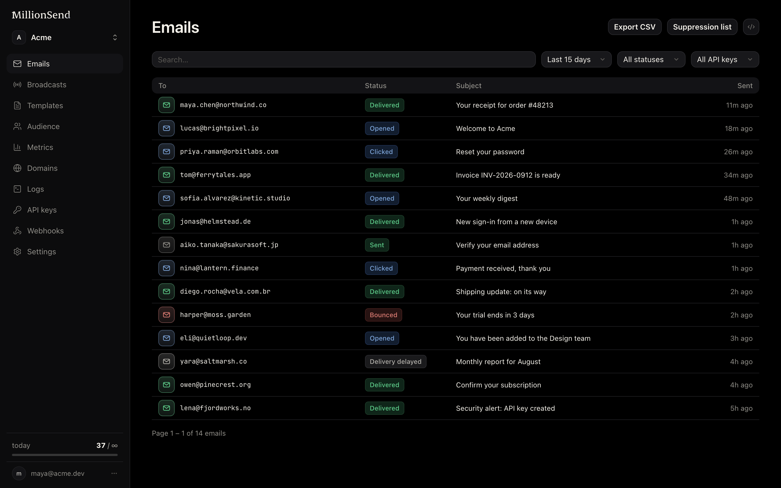
Task: Click the Suppression list button
Action: [702, 27]
